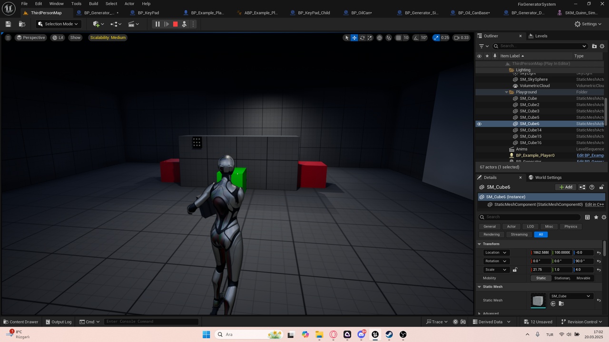This screenshot has width=609, height=342.
Task: Pause the play-in-editor simulation
Action: point(157,24)
